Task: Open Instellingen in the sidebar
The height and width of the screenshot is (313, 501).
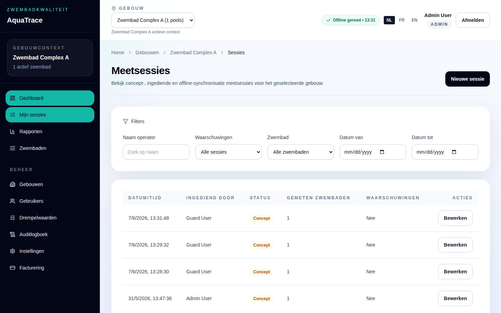Action: coord(50,251)
